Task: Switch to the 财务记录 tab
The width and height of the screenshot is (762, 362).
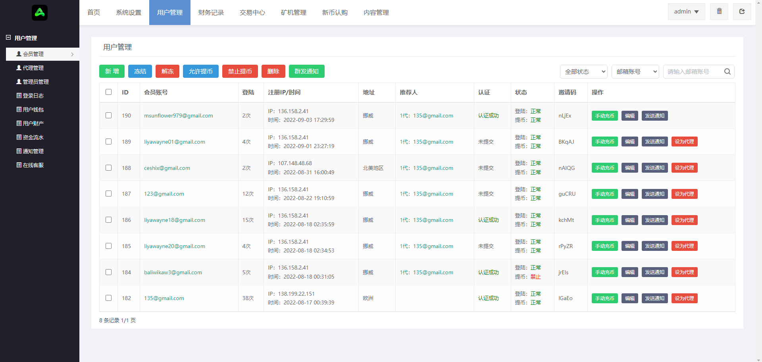Action: (x=211, y=13)
